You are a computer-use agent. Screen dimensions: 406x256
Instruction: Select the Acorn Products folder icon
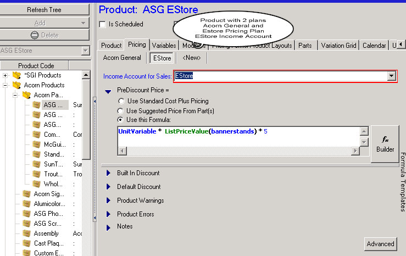click(x=16, y=85)
